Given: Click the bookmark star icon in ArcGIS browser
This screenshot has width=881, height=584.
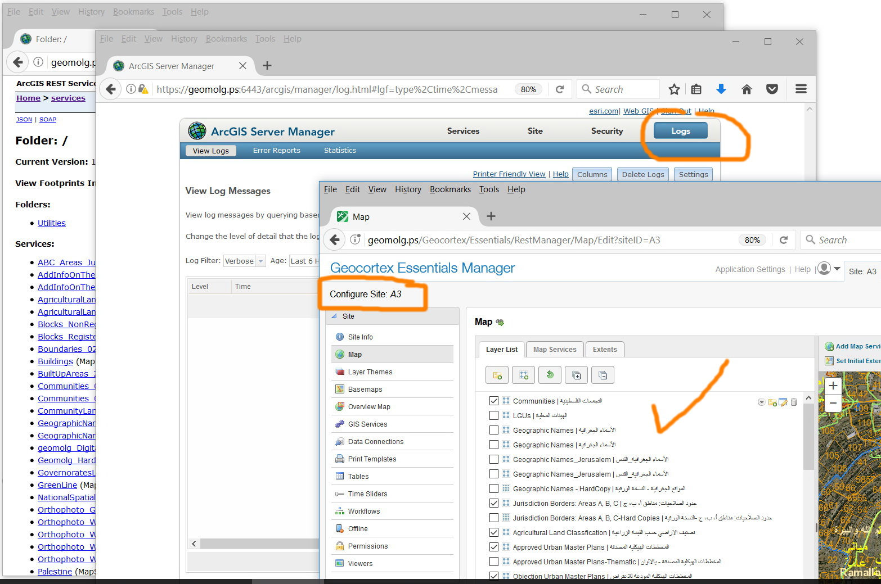Looking at the screenshot, I should tap(674, 89).
